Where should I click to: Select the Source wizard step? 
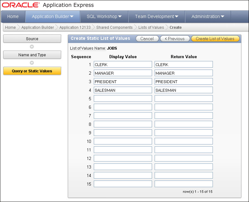(x=32, y=39)
